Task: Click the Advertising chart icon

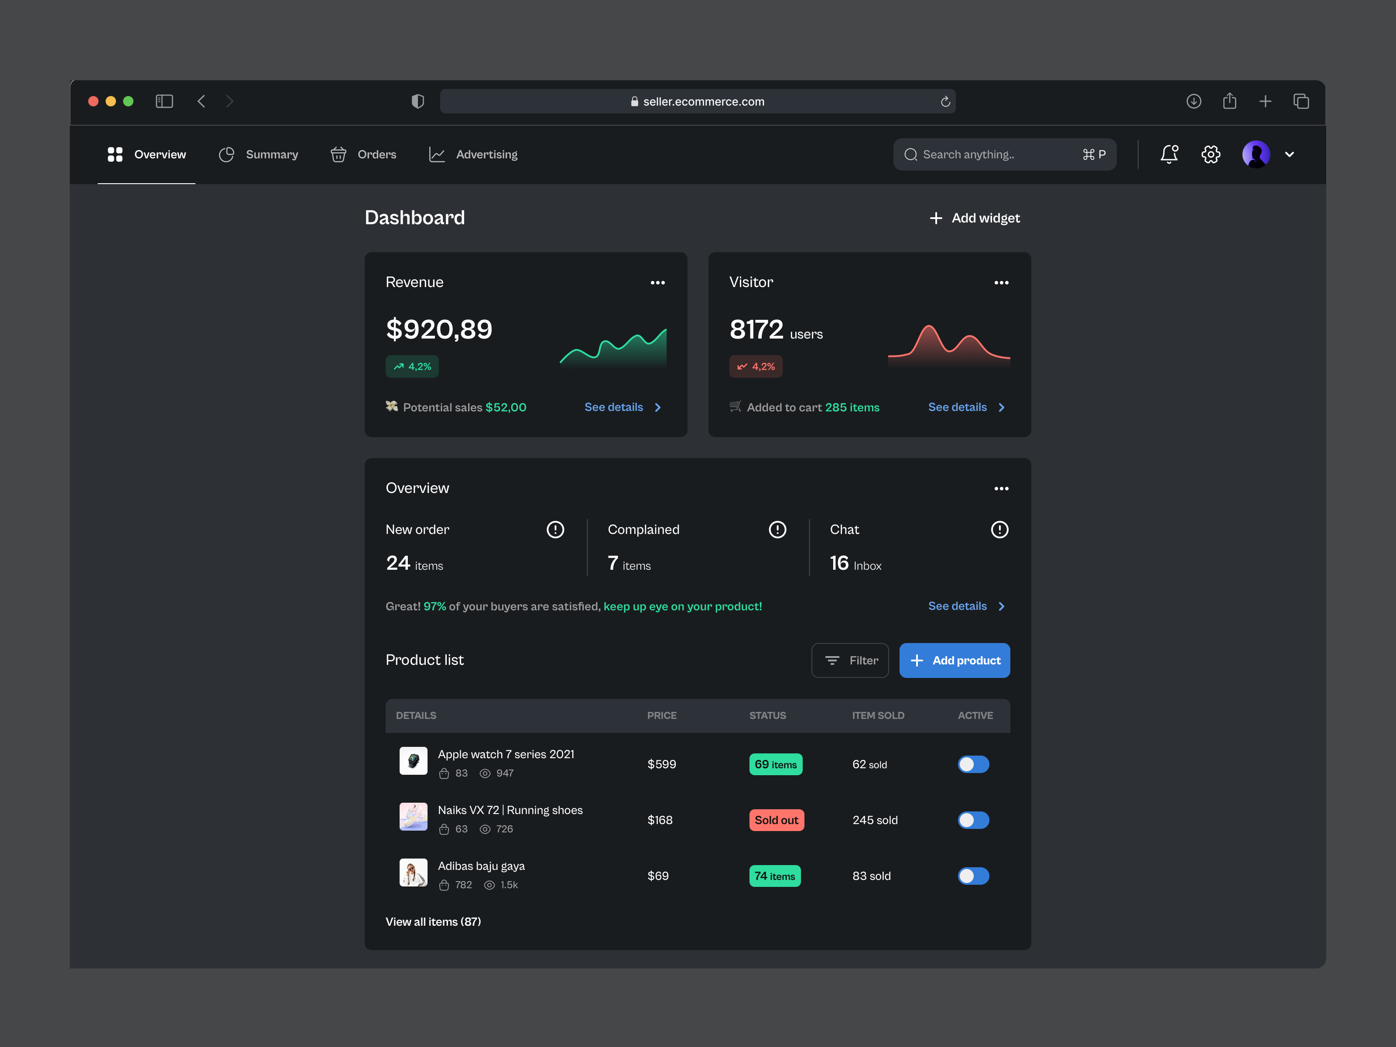Action: click(x=437, y=154)
